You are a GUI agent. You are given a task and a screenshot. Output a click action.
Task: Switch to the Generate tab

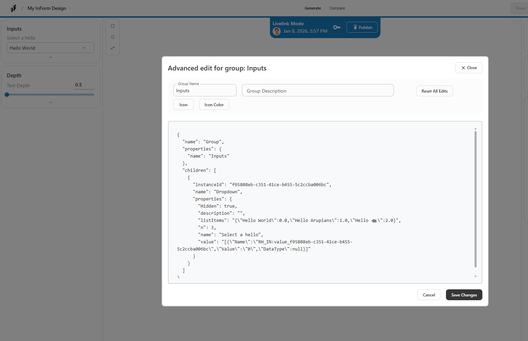(x=313, y=8)
